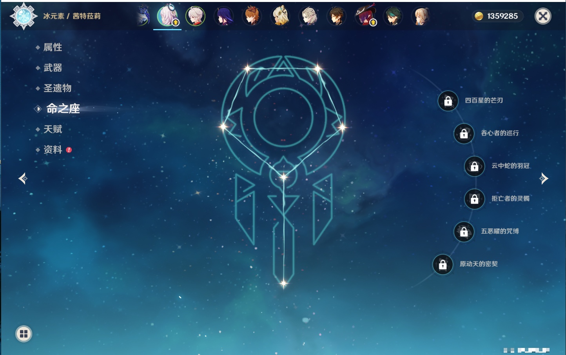Select the 命之座 constellation tab
Image resolution: width=566 pixels, height=355 pixels.
pyautogui.click(x=63, y=109)
